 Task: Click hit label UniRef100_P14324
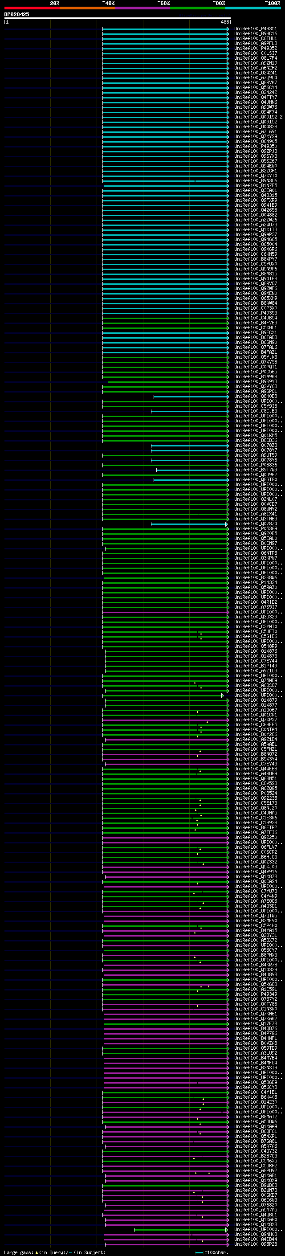point(256,583)
